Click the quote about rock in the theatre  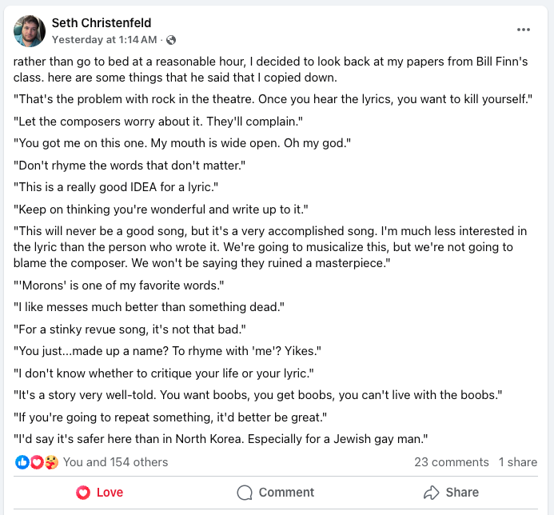pyautogui.click(x=273, y=99)
